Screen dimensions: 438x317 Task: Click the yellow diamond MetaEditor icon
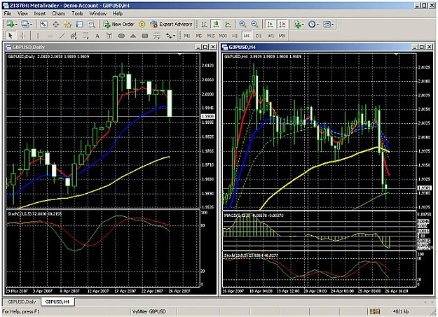142,24
